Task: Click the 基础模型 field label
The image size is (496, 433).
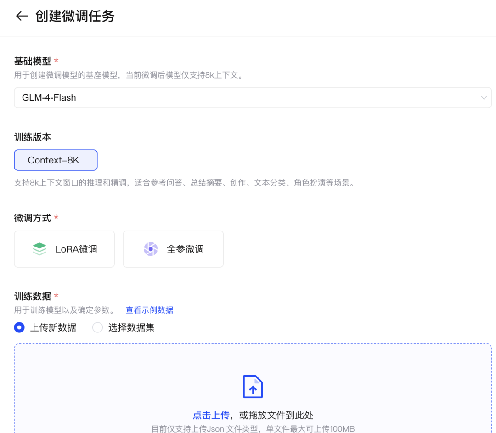Action: coord(32,61)
